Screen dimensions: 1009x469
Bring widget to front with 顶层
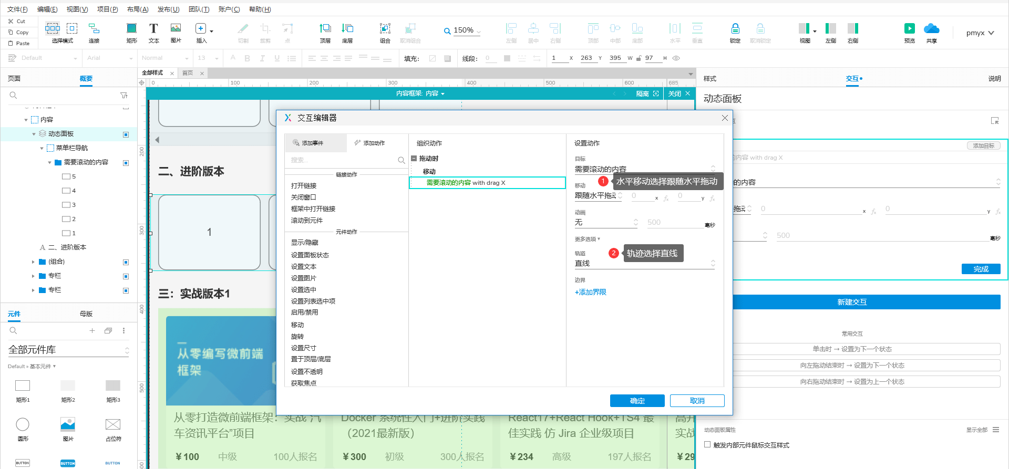pos(325,33)
